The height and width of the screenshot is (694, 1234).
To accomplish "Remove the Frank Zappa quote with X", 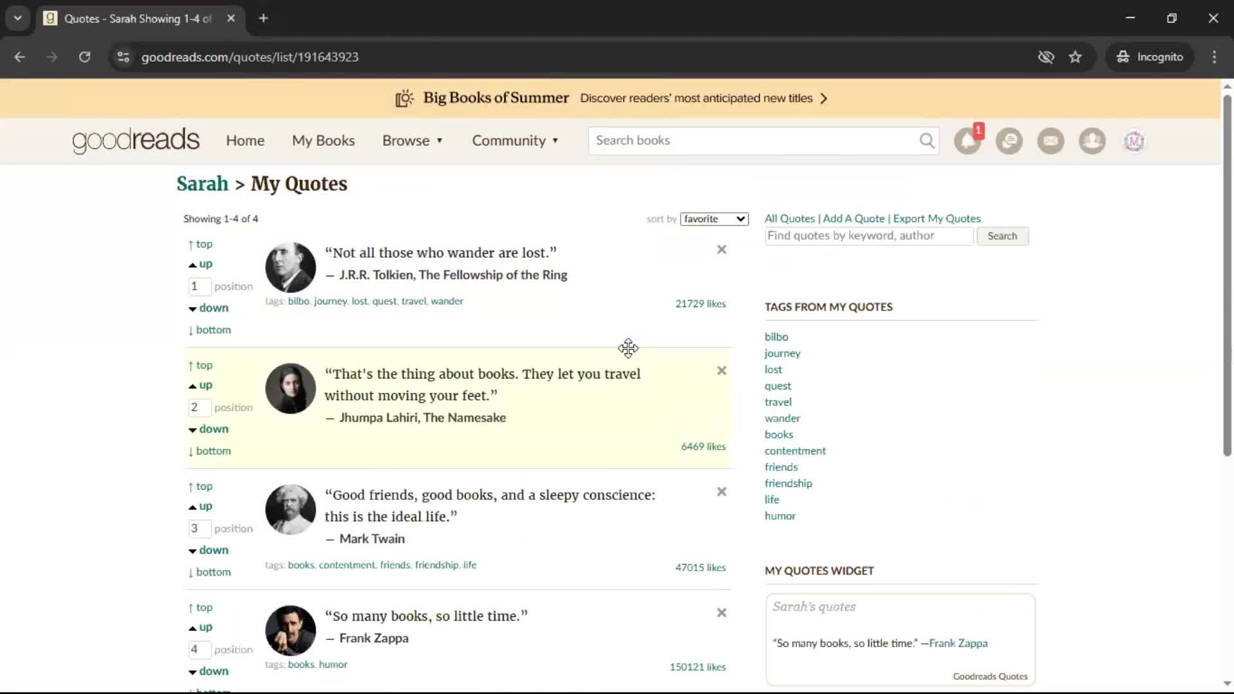I will click(x=722, y=613).
